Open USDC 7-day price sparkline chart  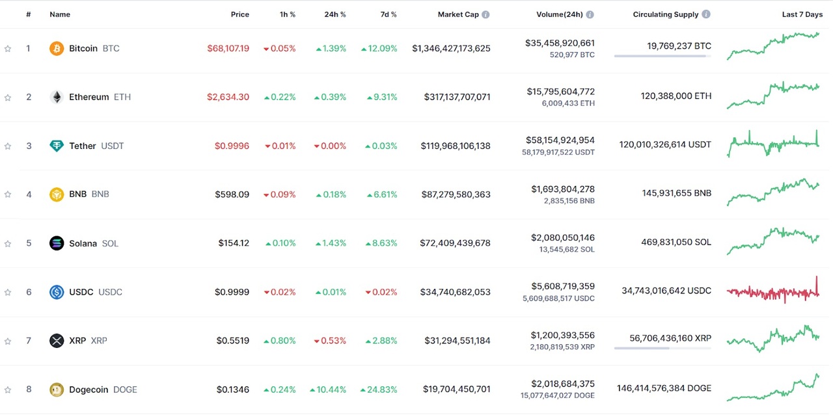coord(773,291)
